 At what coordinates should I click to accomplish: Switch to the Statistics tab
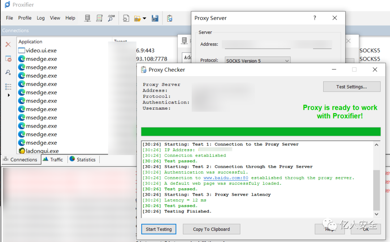[83, 159]
